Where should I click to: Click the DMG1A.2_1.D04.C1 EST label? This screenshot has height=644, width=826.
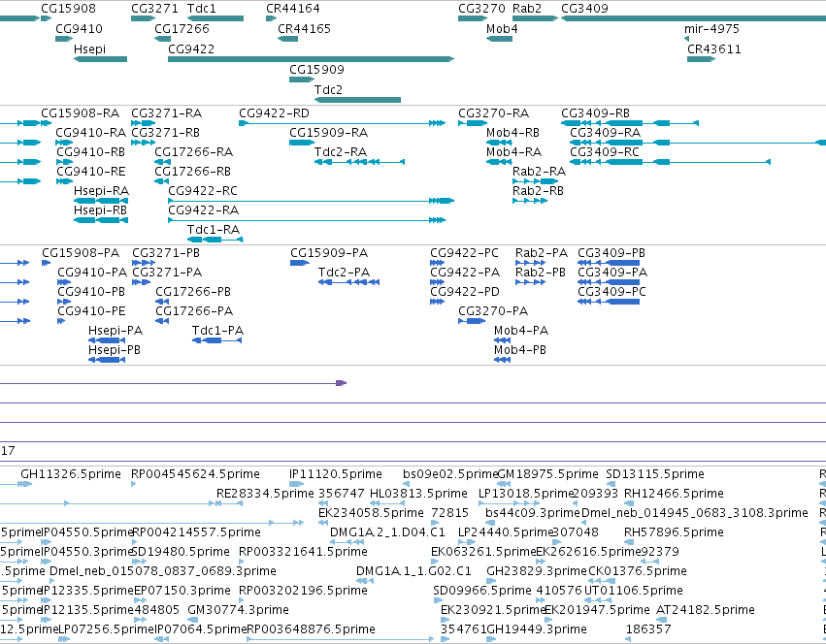tap(387, 531)
